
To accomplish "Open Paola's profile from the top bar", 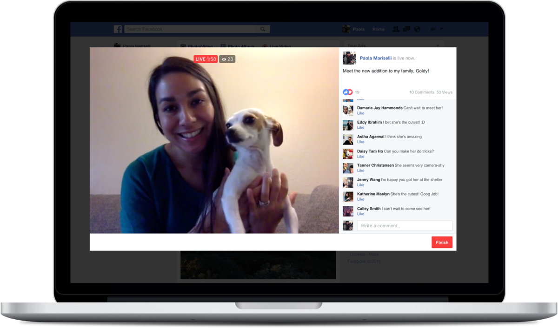I will [358, 29].
